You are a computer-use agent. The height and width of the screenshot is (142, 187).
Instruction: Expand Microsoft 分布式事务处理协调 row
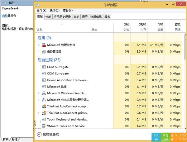(x=39, y=100)
